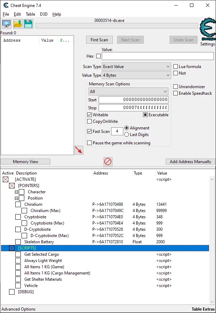Click the red arrow to add selected addresses

(79, 150)
